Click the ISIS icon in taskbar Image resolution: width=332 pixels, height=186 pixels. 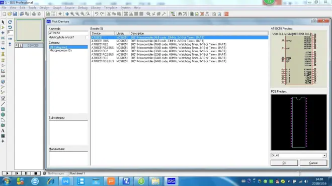[x=171, y=181]
